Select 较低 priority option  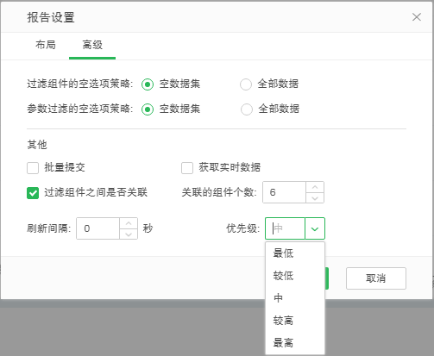tap(295, 276)
